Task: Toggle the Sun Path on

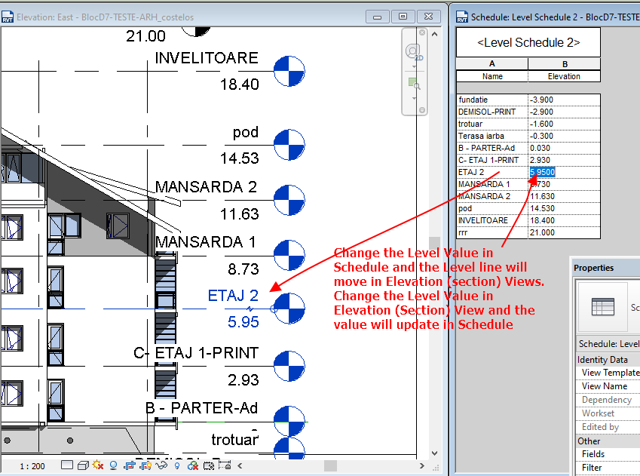Action: [96, 465]
